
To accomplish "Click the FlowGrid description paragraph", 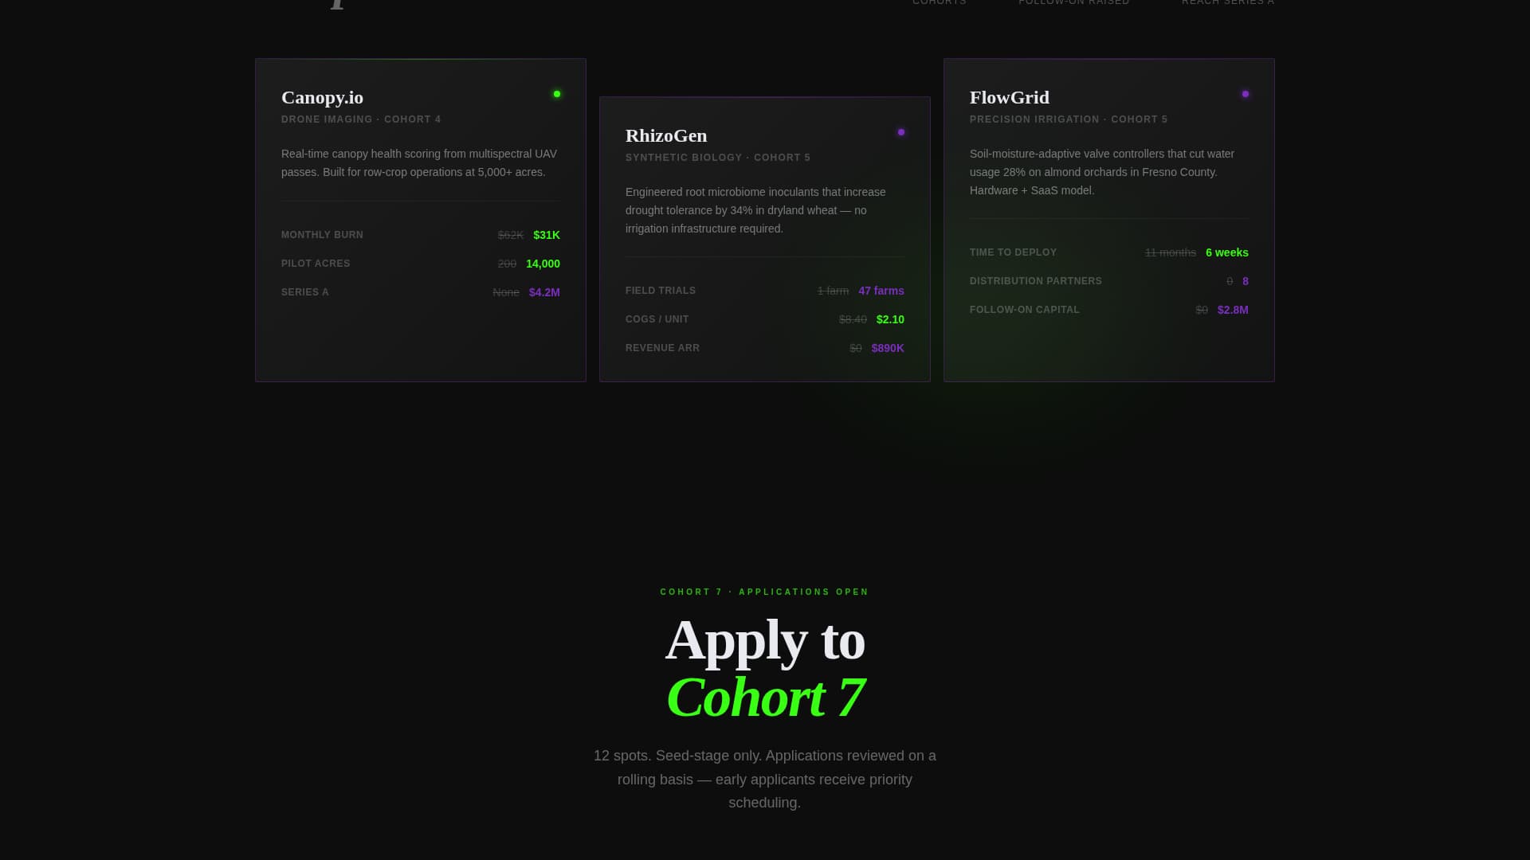I will (1108, 172).
